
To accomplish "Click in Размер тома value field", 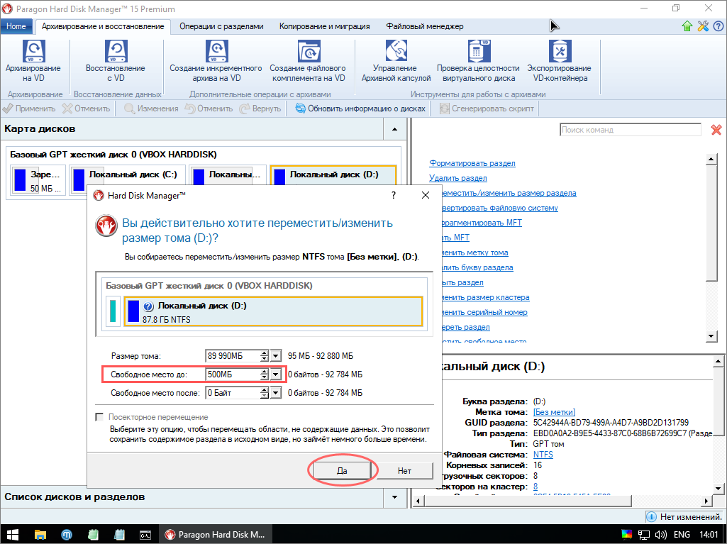I will [233, 356].
